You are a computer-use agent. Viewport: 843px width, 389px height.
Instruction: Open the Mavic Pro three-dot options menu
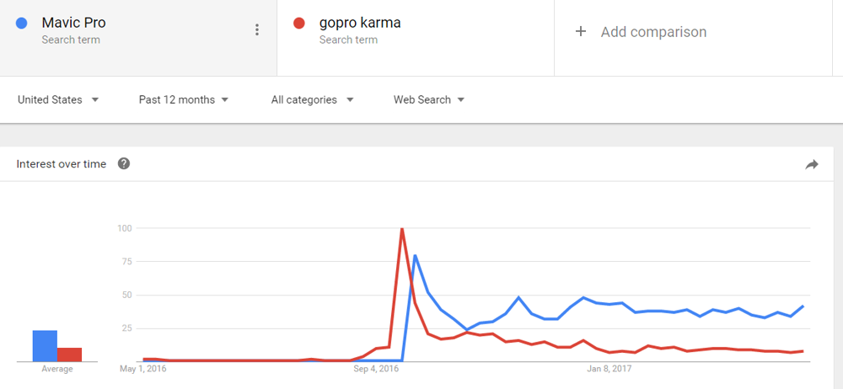coord(257,30)
